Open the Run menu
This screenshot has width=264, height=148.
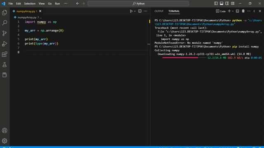57,4
